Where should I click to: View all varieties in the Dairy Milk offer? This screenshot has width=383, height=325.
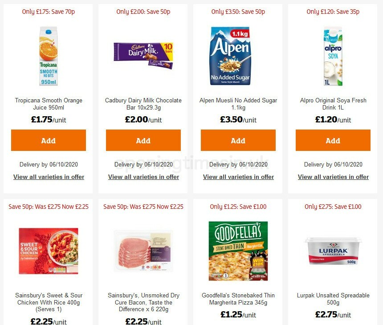pos(143,177)
